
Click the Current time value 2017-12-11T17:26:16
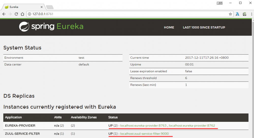[207, 58]
